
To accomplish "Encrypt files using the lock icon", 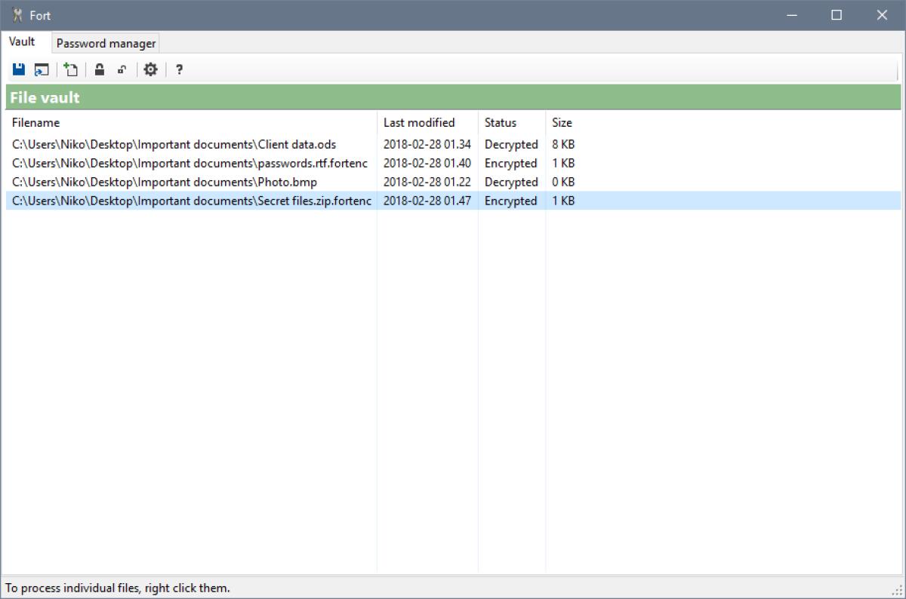I will tap(99, 69).
